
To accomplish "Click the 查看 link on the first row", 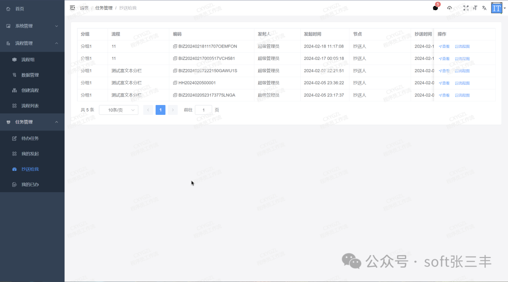I will point(443,46).
